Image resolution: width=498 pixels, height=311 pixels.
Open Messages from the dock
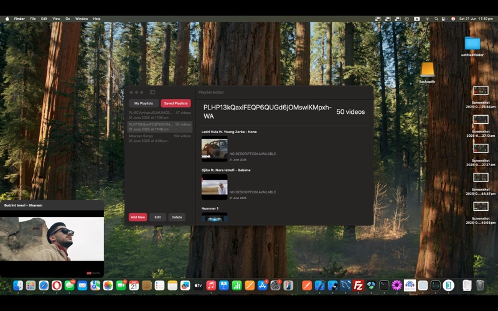click(x=69, y=285)
